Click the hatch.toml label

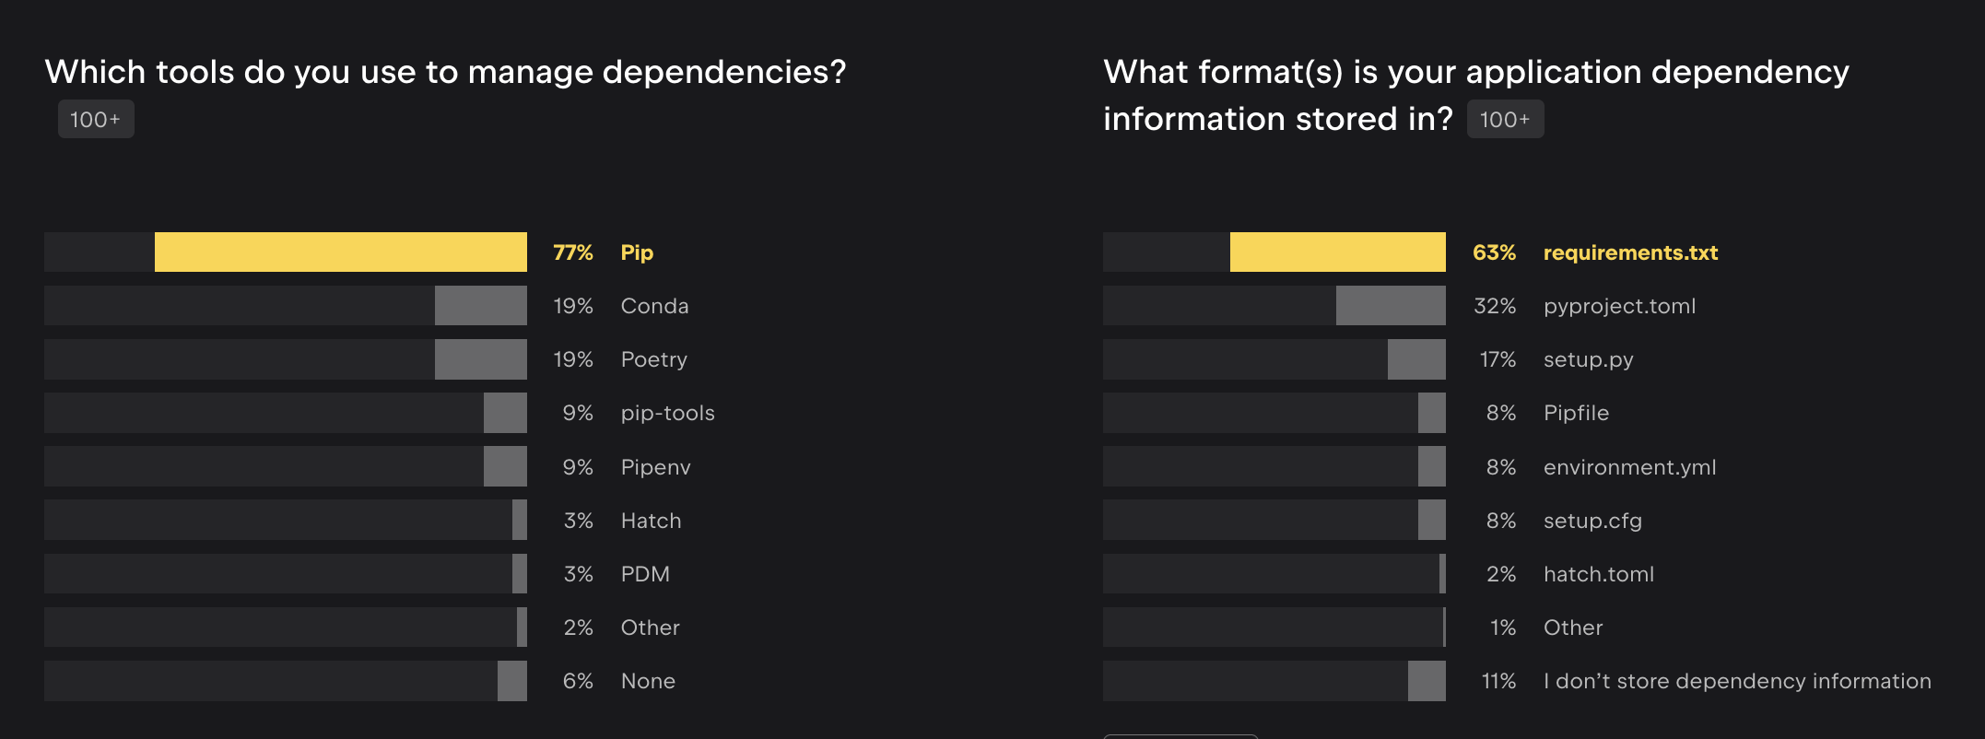(1599, 574)
